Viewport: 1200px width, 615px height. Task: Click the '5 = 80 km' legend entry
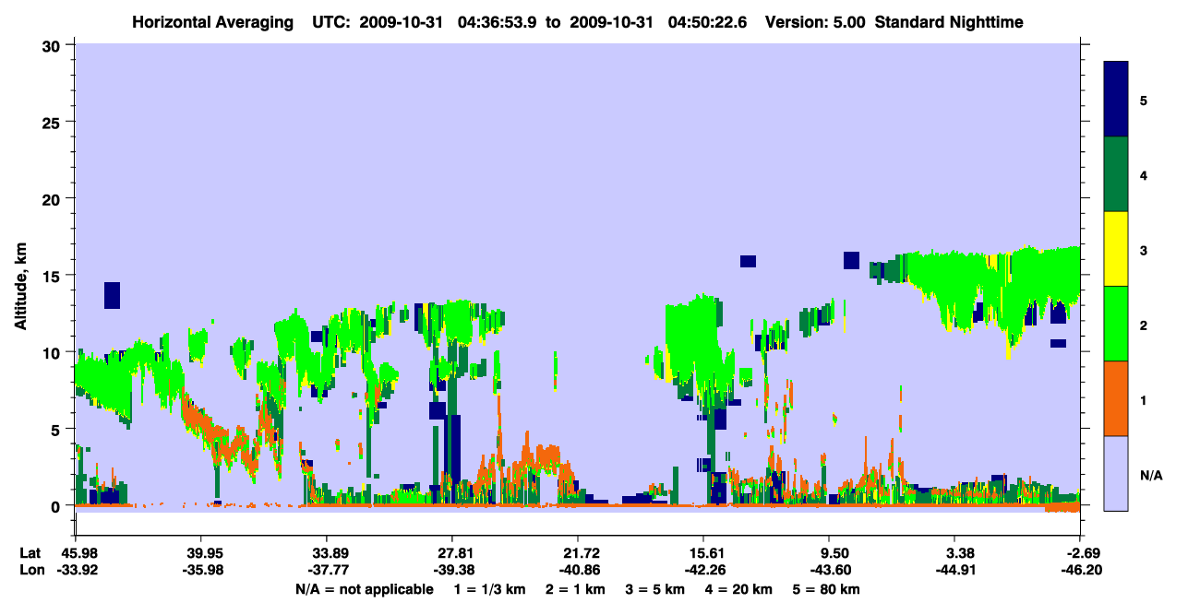[827, 589]
